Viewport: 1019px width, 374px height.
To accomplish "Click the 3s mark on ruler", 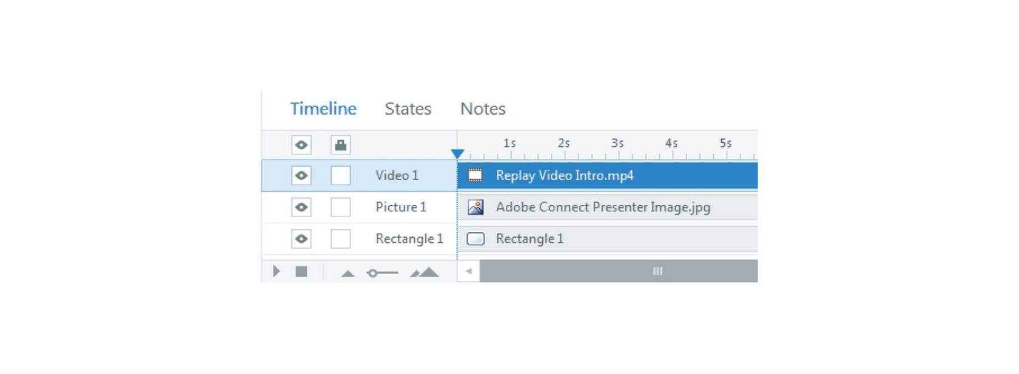I will (617, 143).
